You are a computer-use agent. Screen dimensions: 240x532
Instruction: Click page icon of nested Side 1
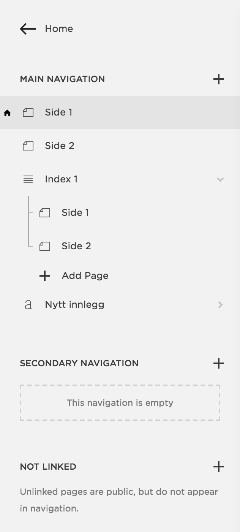point(45,213)
